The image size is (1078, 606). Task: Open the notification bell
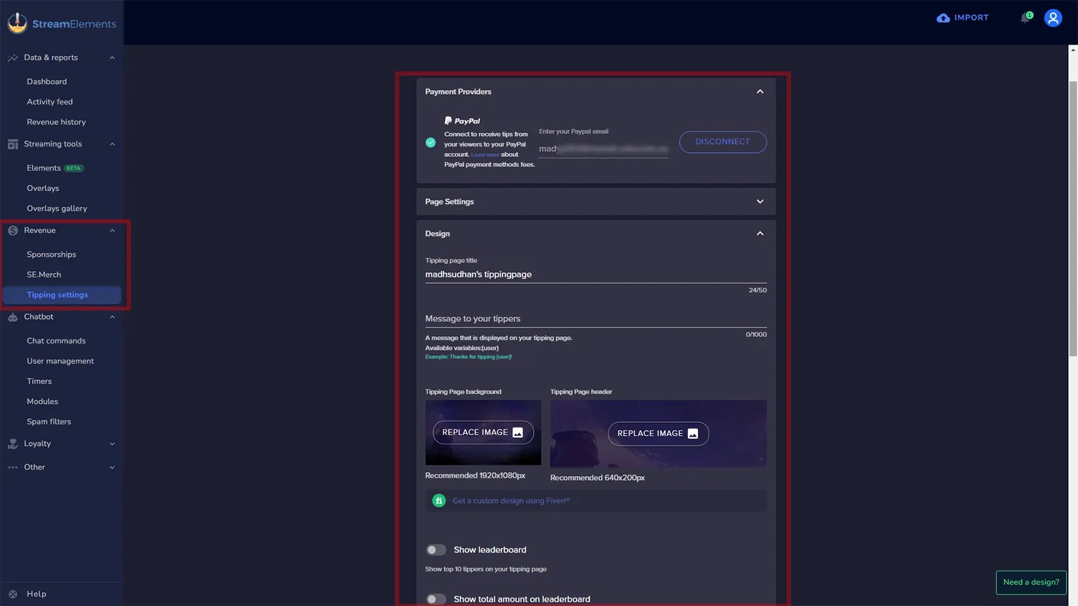1023,18
